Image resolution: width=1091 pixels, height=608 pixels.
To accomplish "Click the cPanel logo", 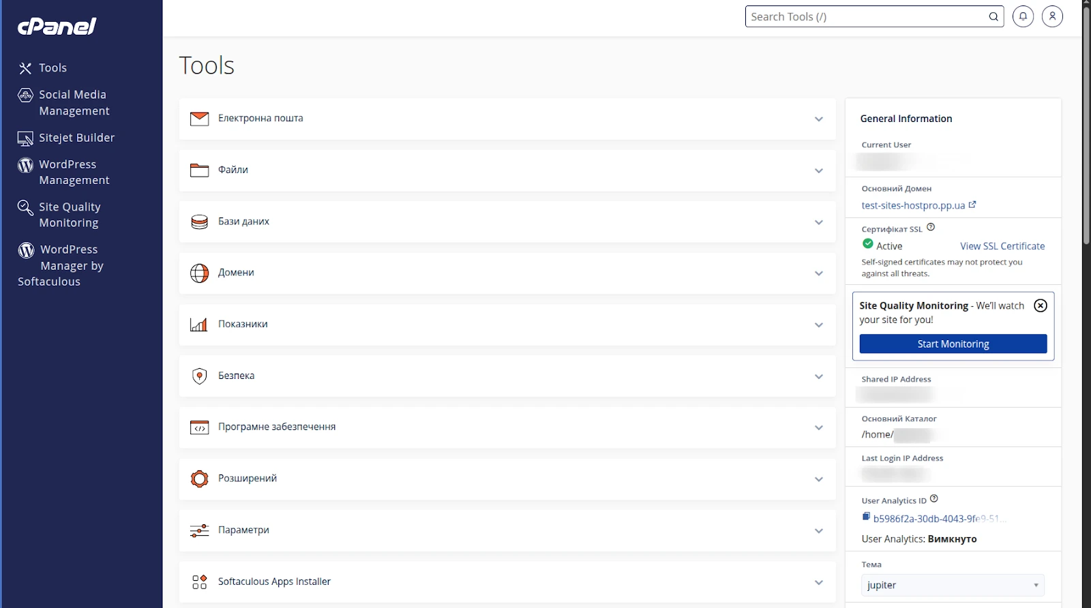I will click(x=57, y=26).
